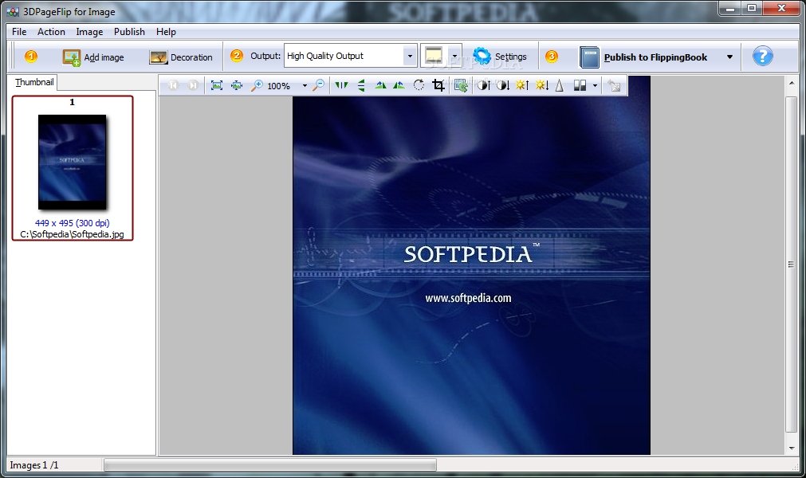This screenshot has height=478, width=806.
Task: Click the zoom out magnifier icon
Action: click(x=319, y=85)
